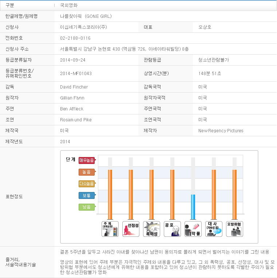Click the orange bar above 대사

pyautogui.click(x=214, y=195)
